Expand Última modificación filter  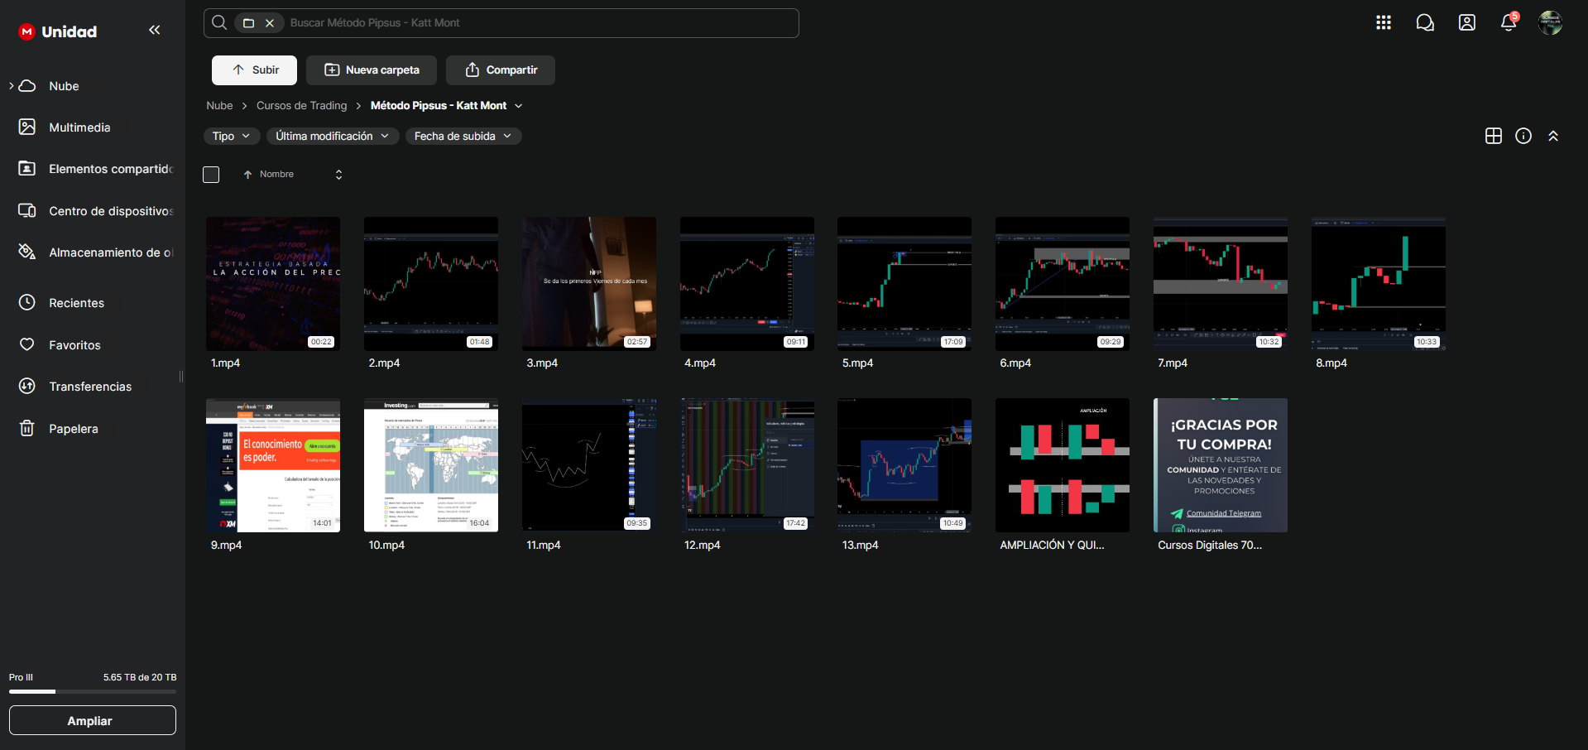coord(332,136)
